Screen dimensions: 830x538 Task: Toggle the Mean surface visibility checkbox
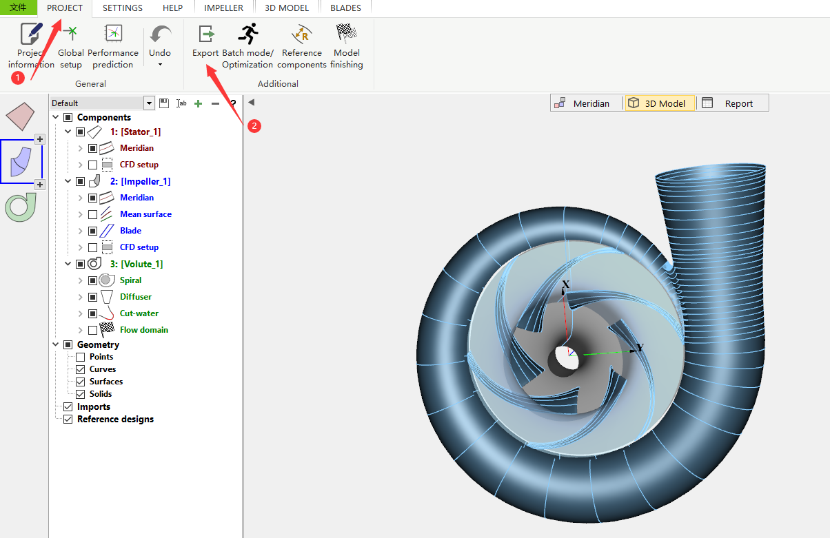tap(93, 214)
